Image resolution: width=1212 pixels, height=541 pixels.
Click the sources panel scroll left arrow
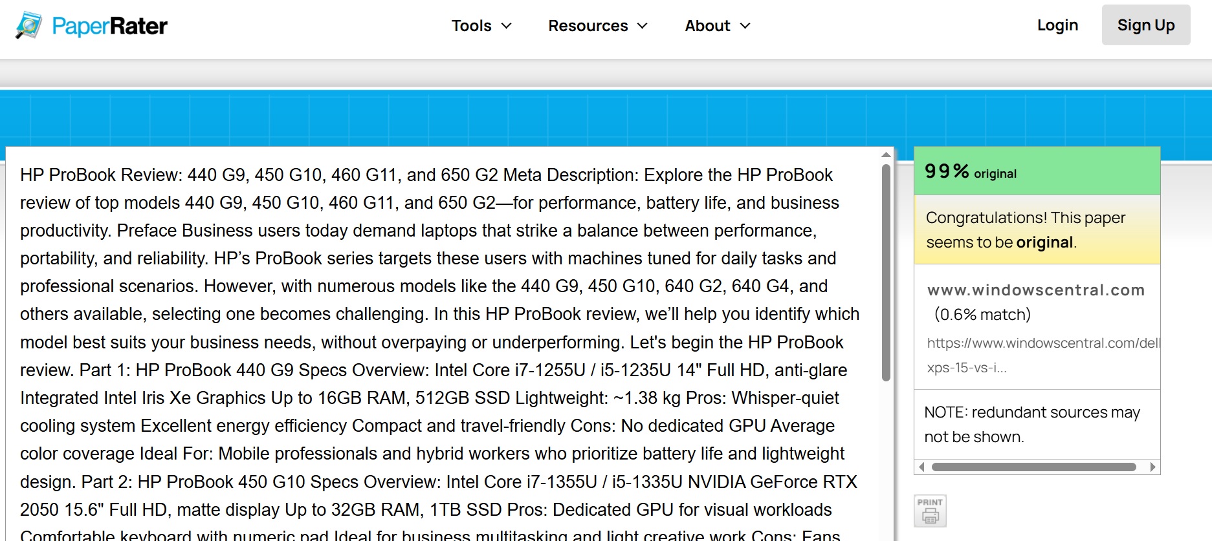921,467
